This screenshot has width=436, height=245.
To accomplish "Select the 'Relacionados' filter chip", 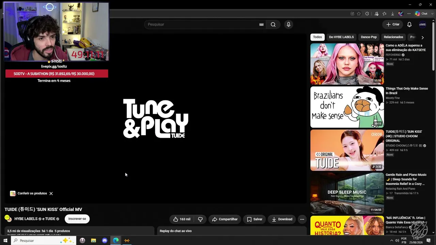I will tap(393, 37).
